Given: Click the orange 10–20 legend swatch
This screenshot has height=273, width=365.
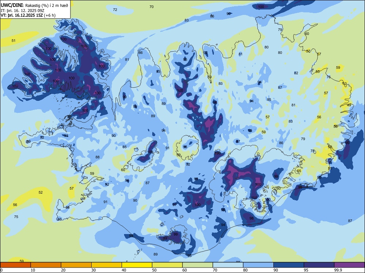Looking at the screenshot, I should (x=46, y=265).
